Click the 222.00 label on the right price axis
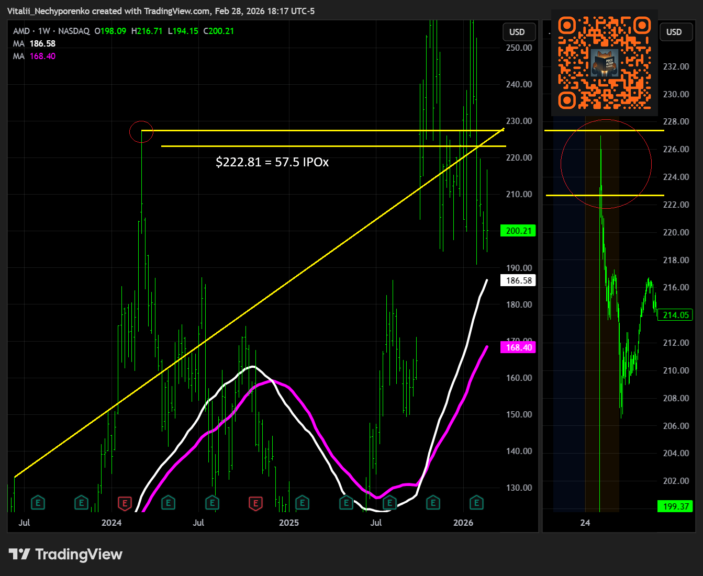703x576 pixels. (676, 205)
